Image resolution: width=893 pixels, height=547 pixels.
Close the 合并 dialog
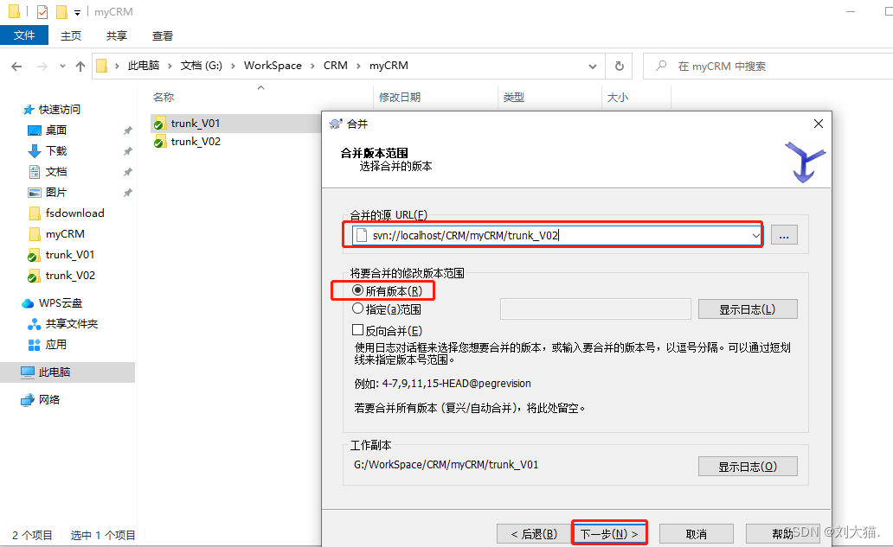click(x=819, y=124)
